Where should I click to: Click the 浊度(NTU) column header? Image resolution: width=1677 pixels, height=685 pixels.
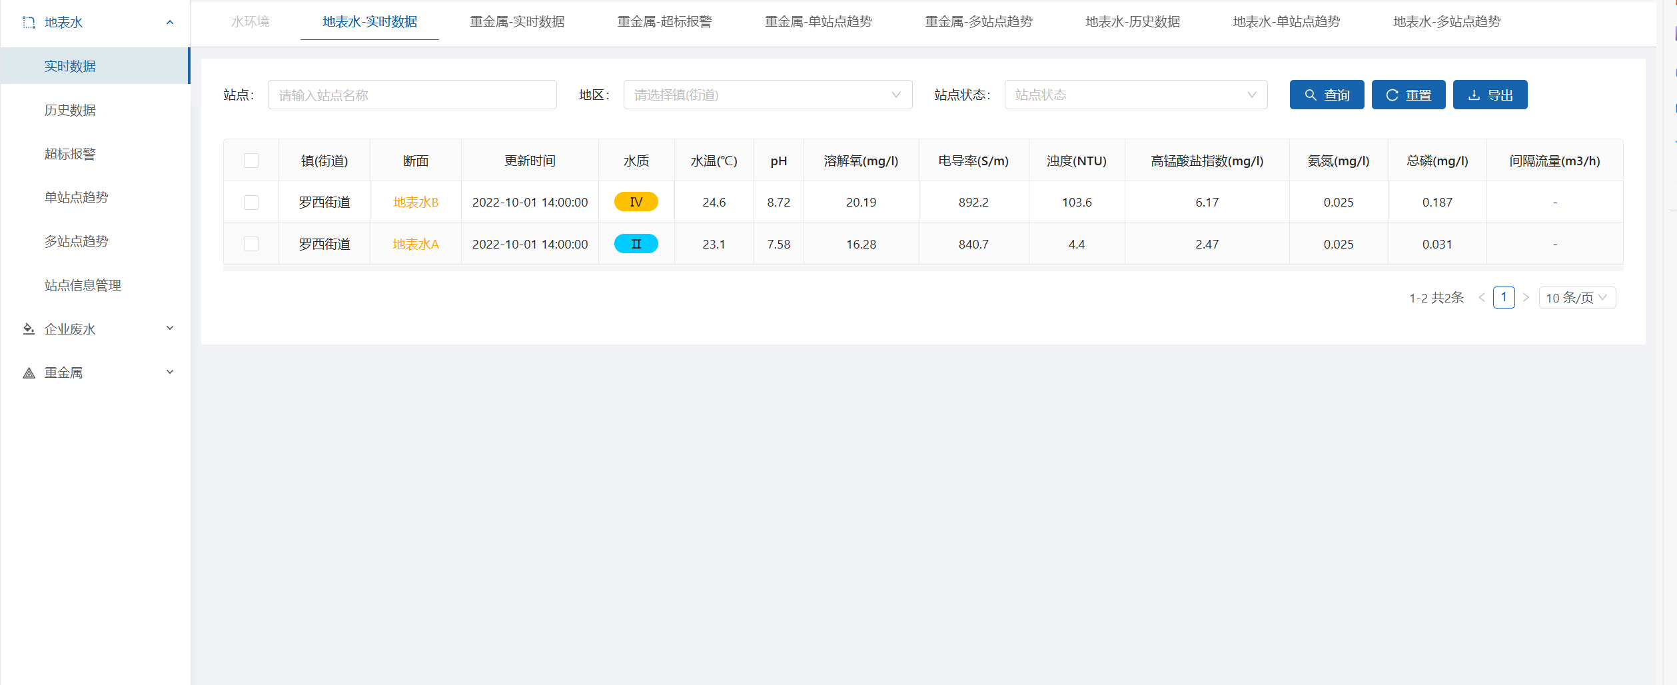pyautogui.click(x=1077, y=161)
